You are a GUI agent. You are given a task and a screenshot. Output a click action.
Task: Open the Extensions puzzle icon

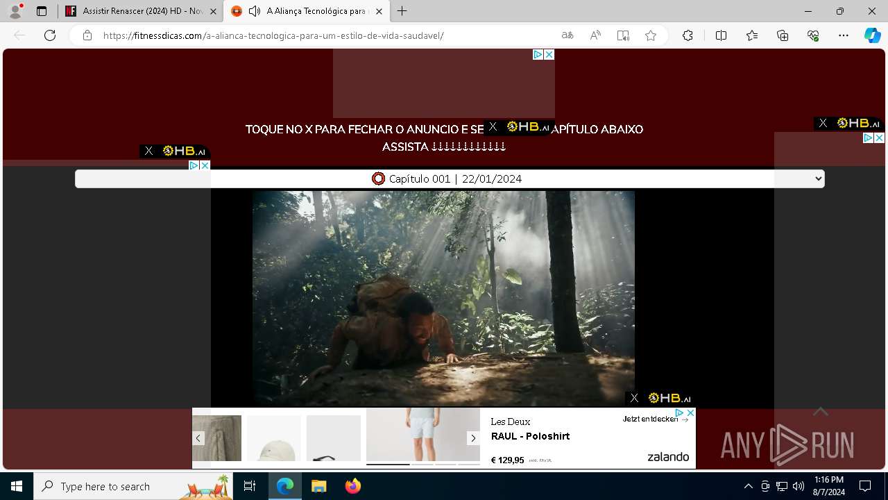tap(688, 35)
